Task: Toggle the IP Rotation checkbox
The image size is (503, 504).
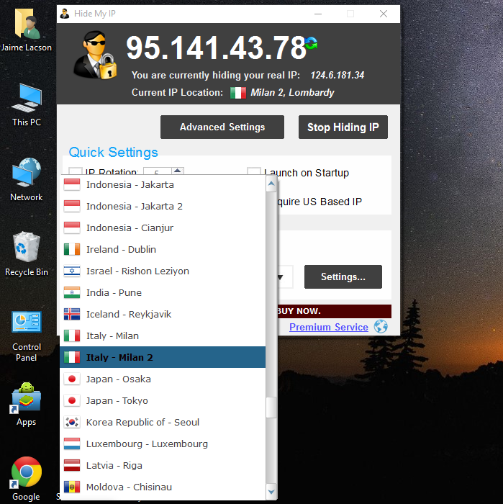Action: [x=76, y=171]
